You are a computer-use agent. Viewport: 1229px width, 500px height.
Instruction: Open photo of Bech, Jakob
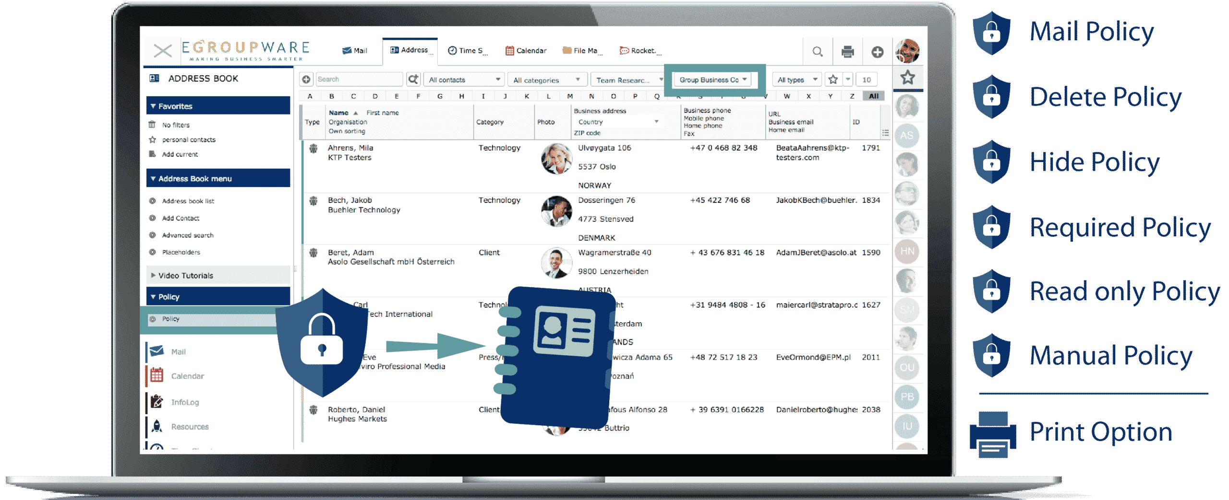pos(556,211)
